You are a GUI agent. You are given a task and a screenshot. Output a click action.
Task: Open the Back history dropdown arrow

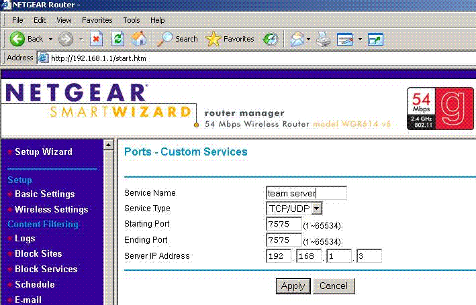tap(51, 39)
